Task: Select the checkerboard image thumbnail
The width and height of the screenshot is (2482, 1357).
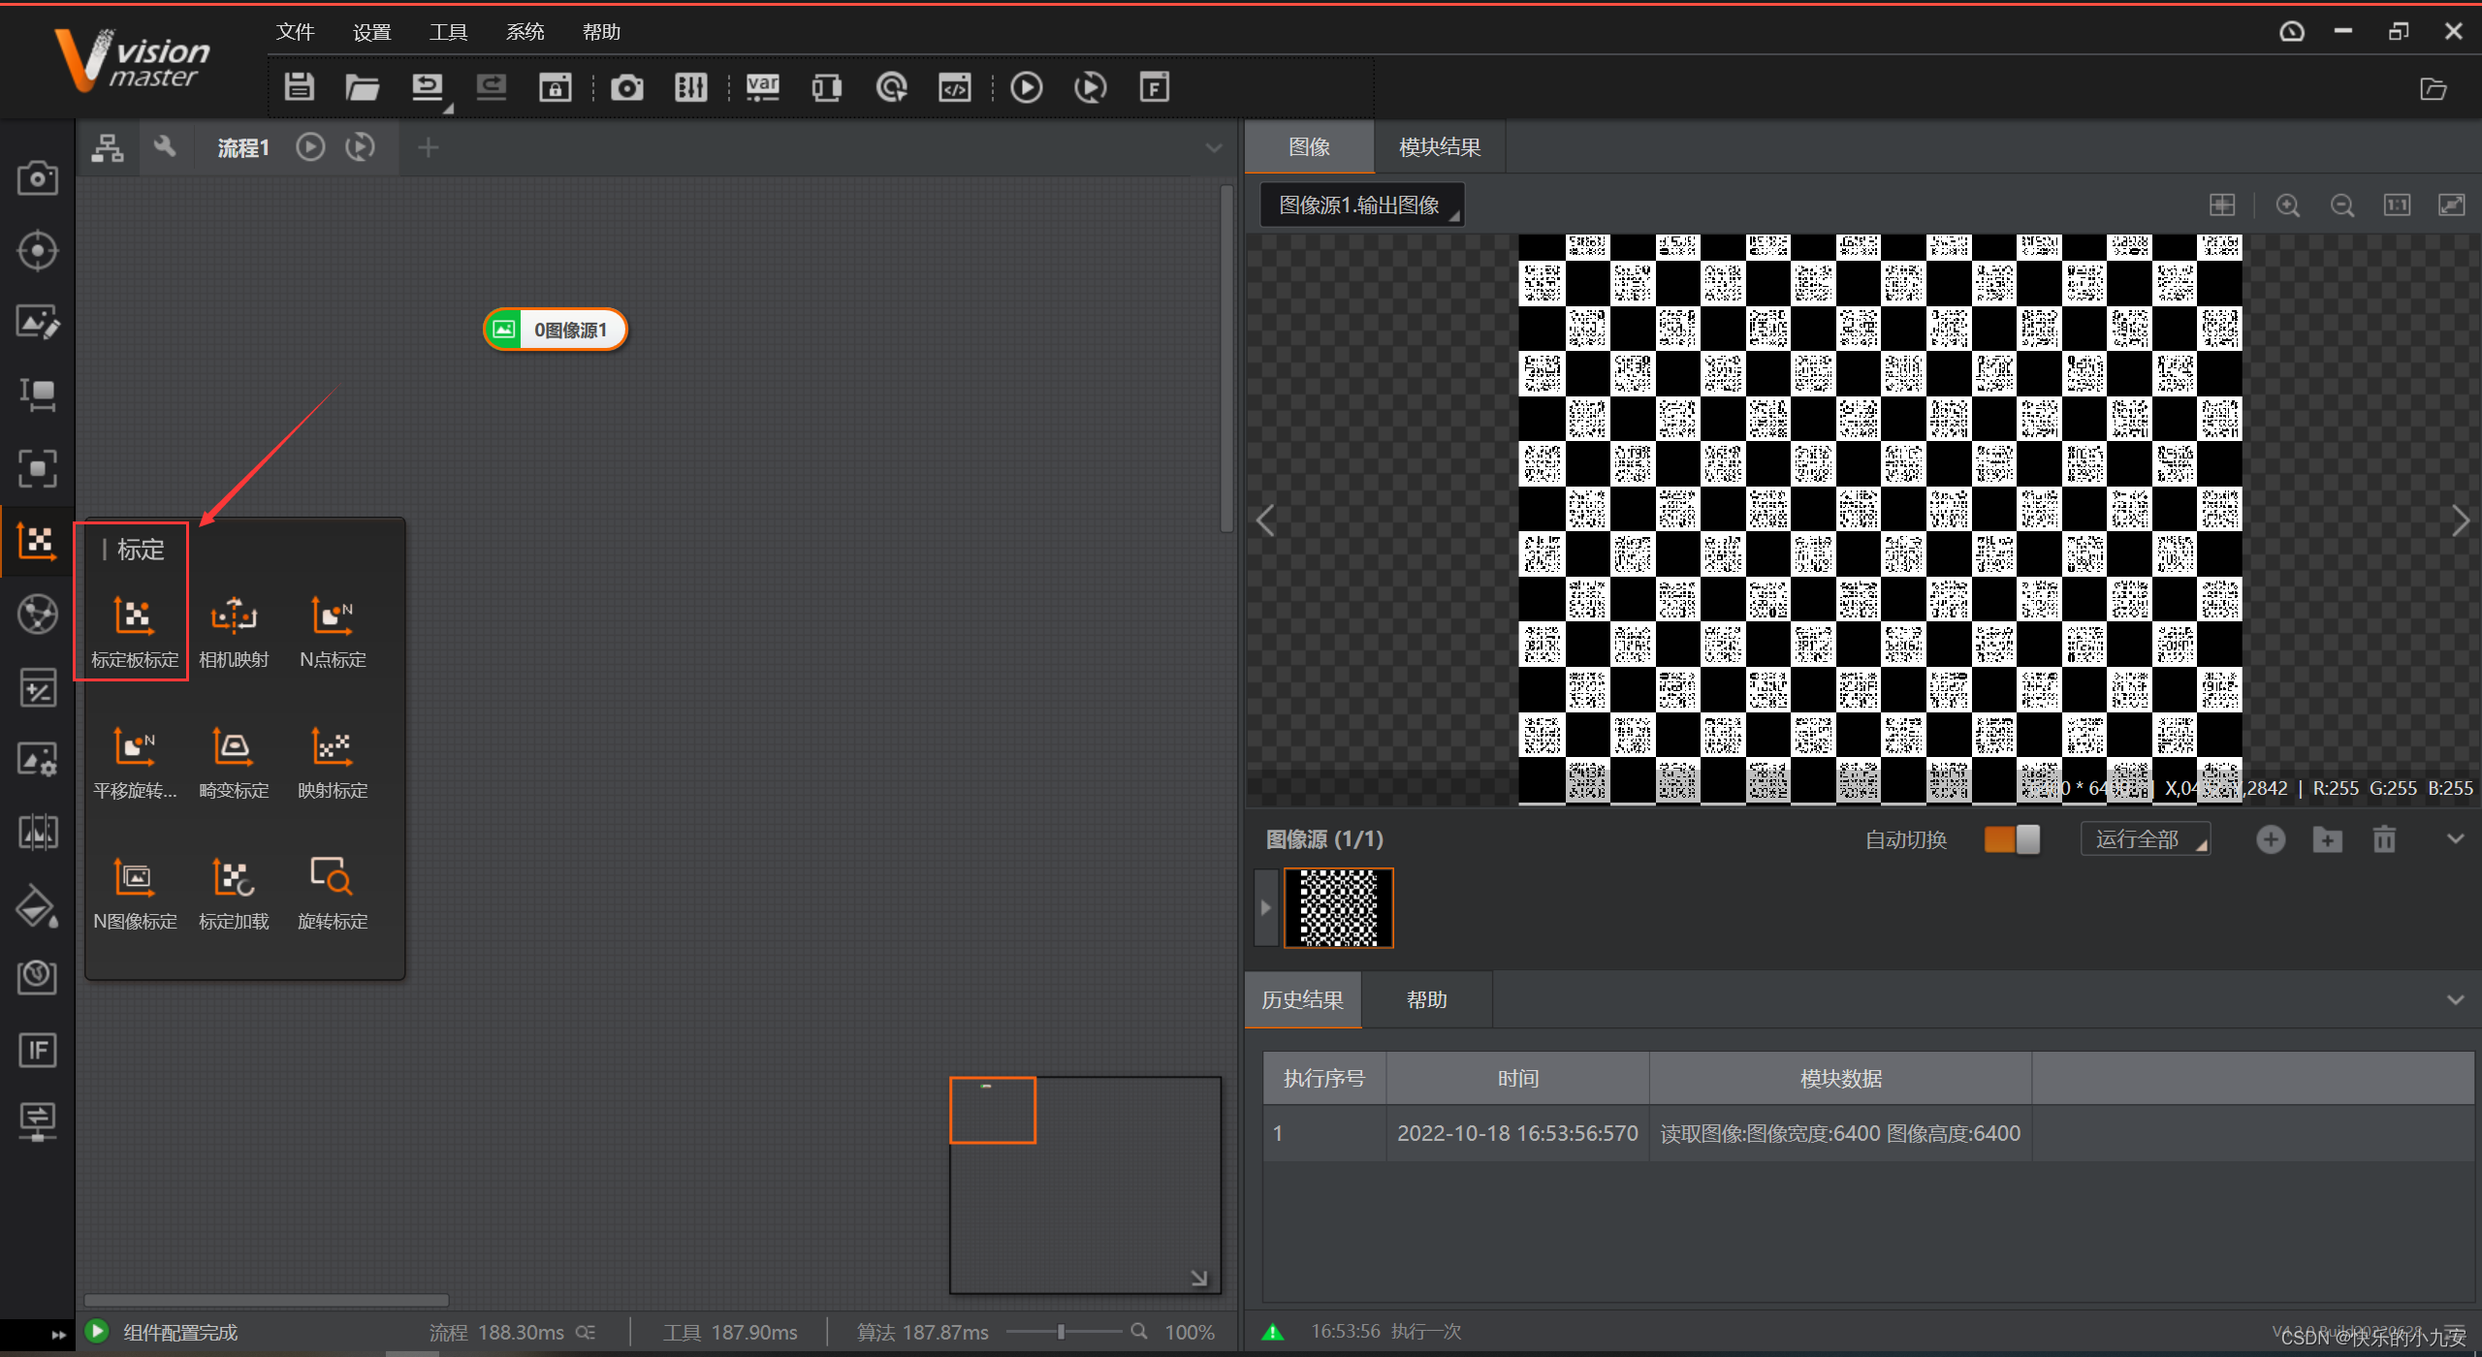Action: (x=1338, y=907)
